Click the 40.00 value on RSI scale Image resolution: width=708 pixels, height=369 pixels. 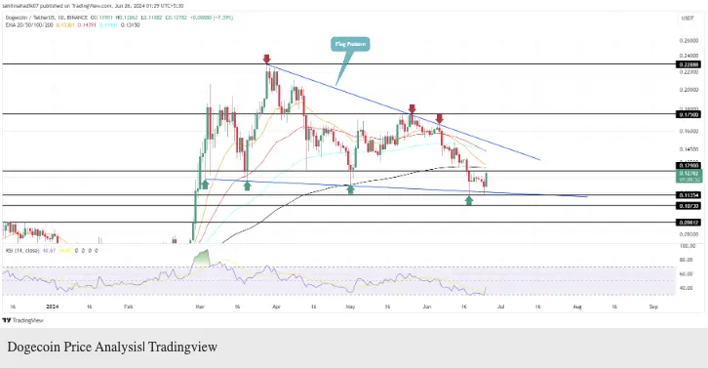688,288
